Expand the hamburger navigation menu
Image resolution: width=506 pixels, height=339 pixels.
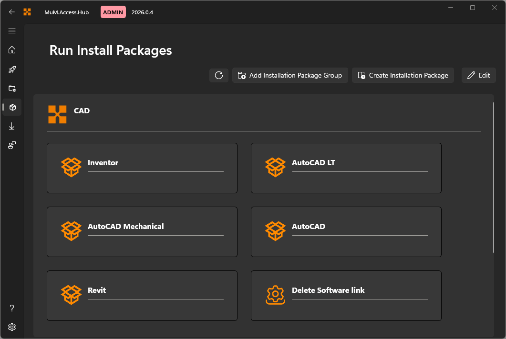[12, 31]
